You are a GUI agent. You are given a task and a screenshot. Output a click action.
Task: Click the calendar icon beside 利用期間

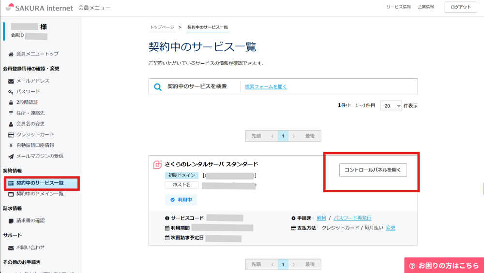coord(167,228)
